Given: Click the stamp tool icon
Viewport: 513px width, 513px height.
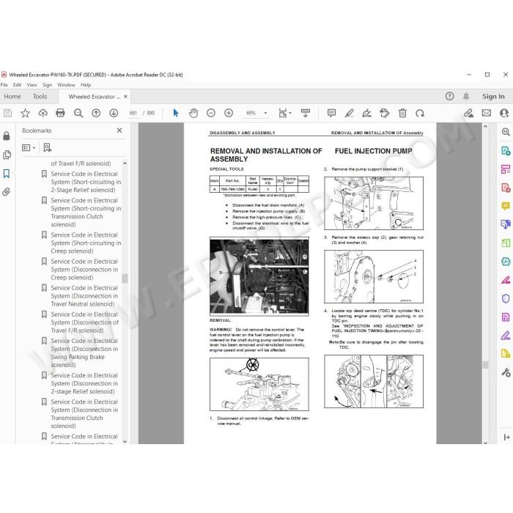Looking at the screenshot, I should [385, 113].
